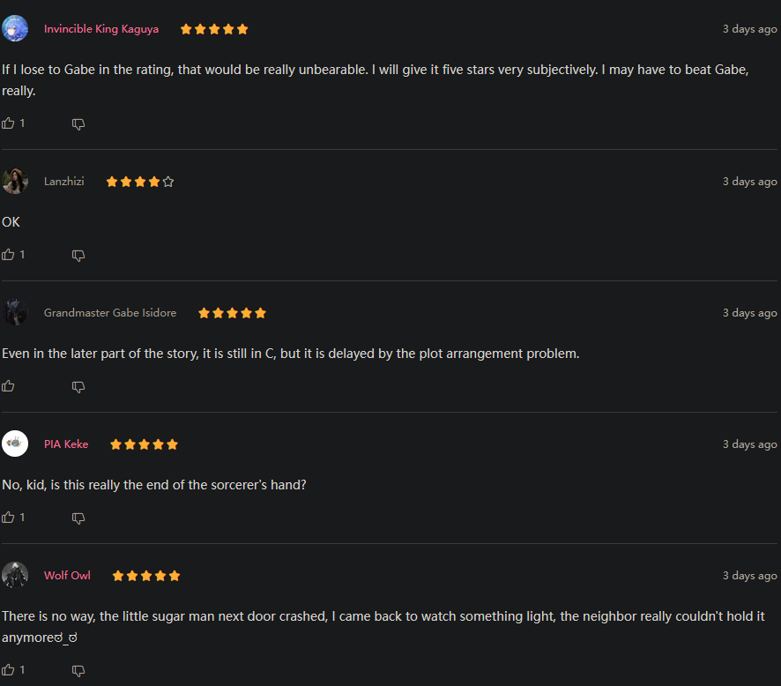Upvote PIA Keke's sorcerer review
The image size is (781, 686).
pyautogui.click(x=8, y=517)
